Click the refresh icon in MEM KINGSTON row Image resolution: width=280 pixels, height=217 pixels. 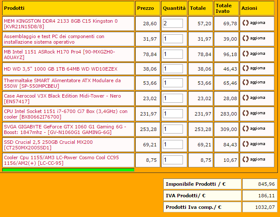[245, 23]
